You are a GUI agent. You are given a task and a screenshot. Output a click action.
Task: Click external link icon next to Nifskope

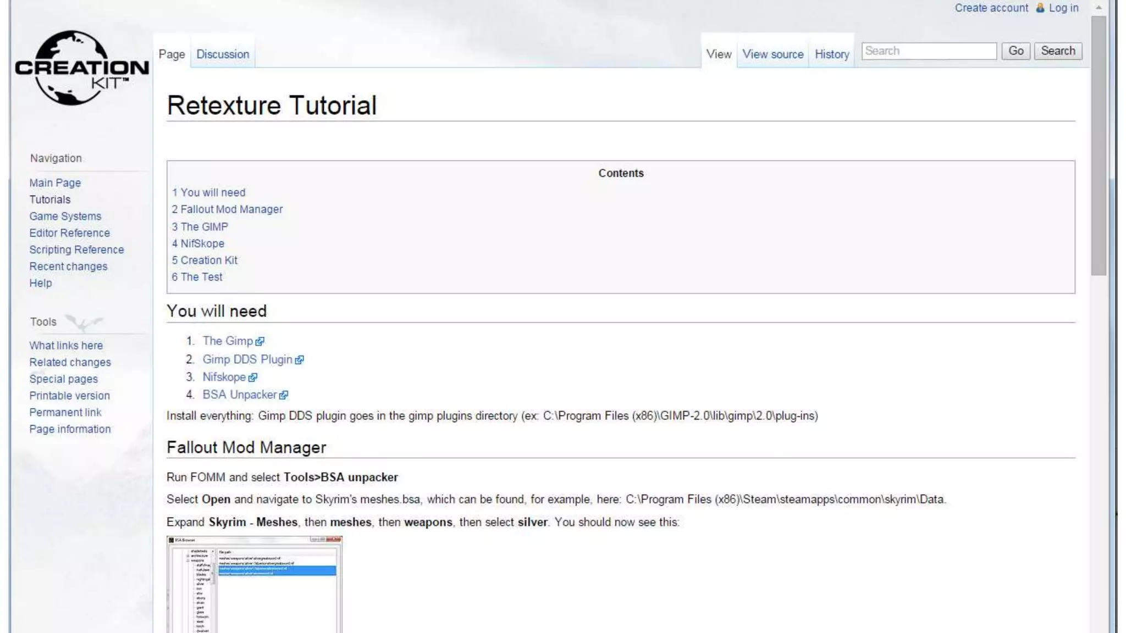click(252, 377)
